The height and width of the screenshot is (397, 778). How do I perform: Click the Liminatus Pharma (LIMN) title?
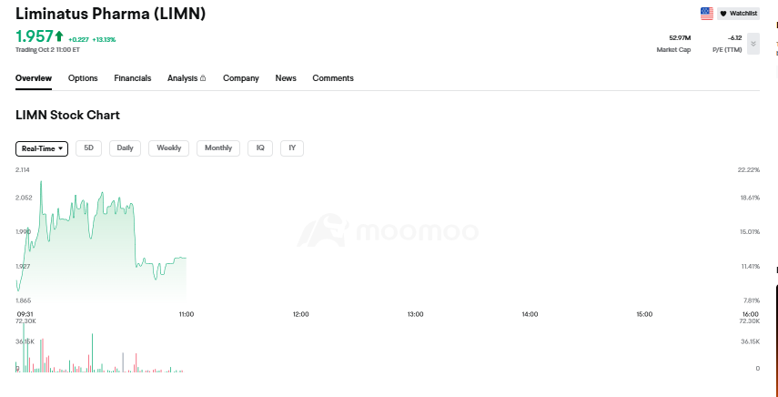point(111,14)
